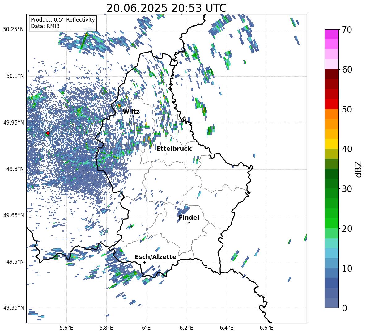
Task: Click the 20 colorbar tick label
Action: point(347,229)
